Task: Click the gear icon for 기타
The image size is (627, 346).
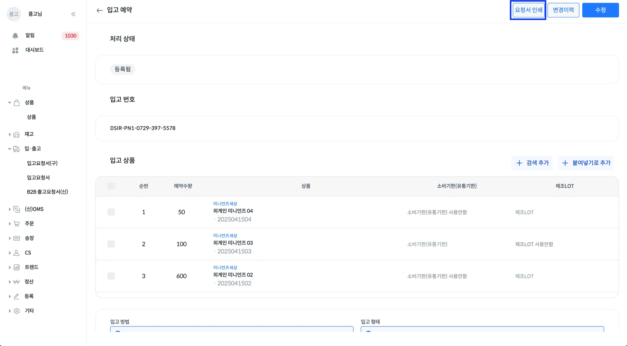Action: 17,311
